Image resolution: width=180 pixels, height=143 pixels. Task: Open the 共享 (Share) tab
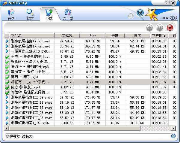point(11,14)
